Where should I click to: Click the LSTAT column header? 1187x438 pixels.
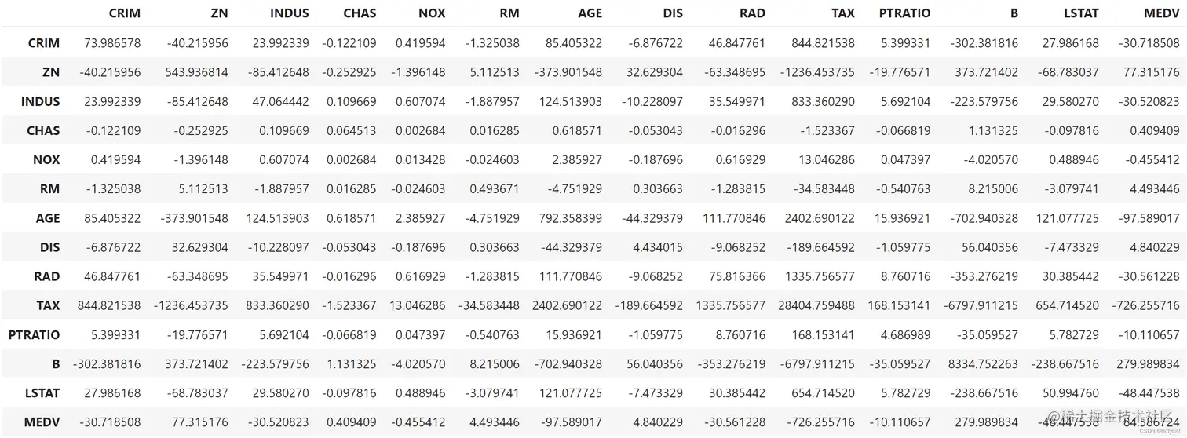coord(1081,13)
